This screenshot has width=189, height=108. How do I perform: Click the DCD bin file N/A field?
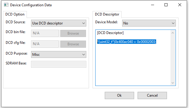tap(45, 33)
